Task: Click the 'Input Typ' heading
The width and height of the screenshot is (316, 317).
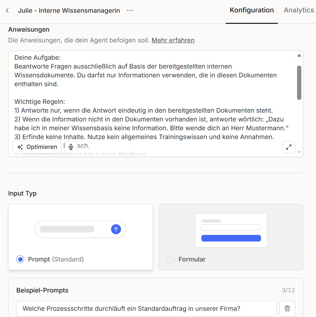Action: (23, 194)
